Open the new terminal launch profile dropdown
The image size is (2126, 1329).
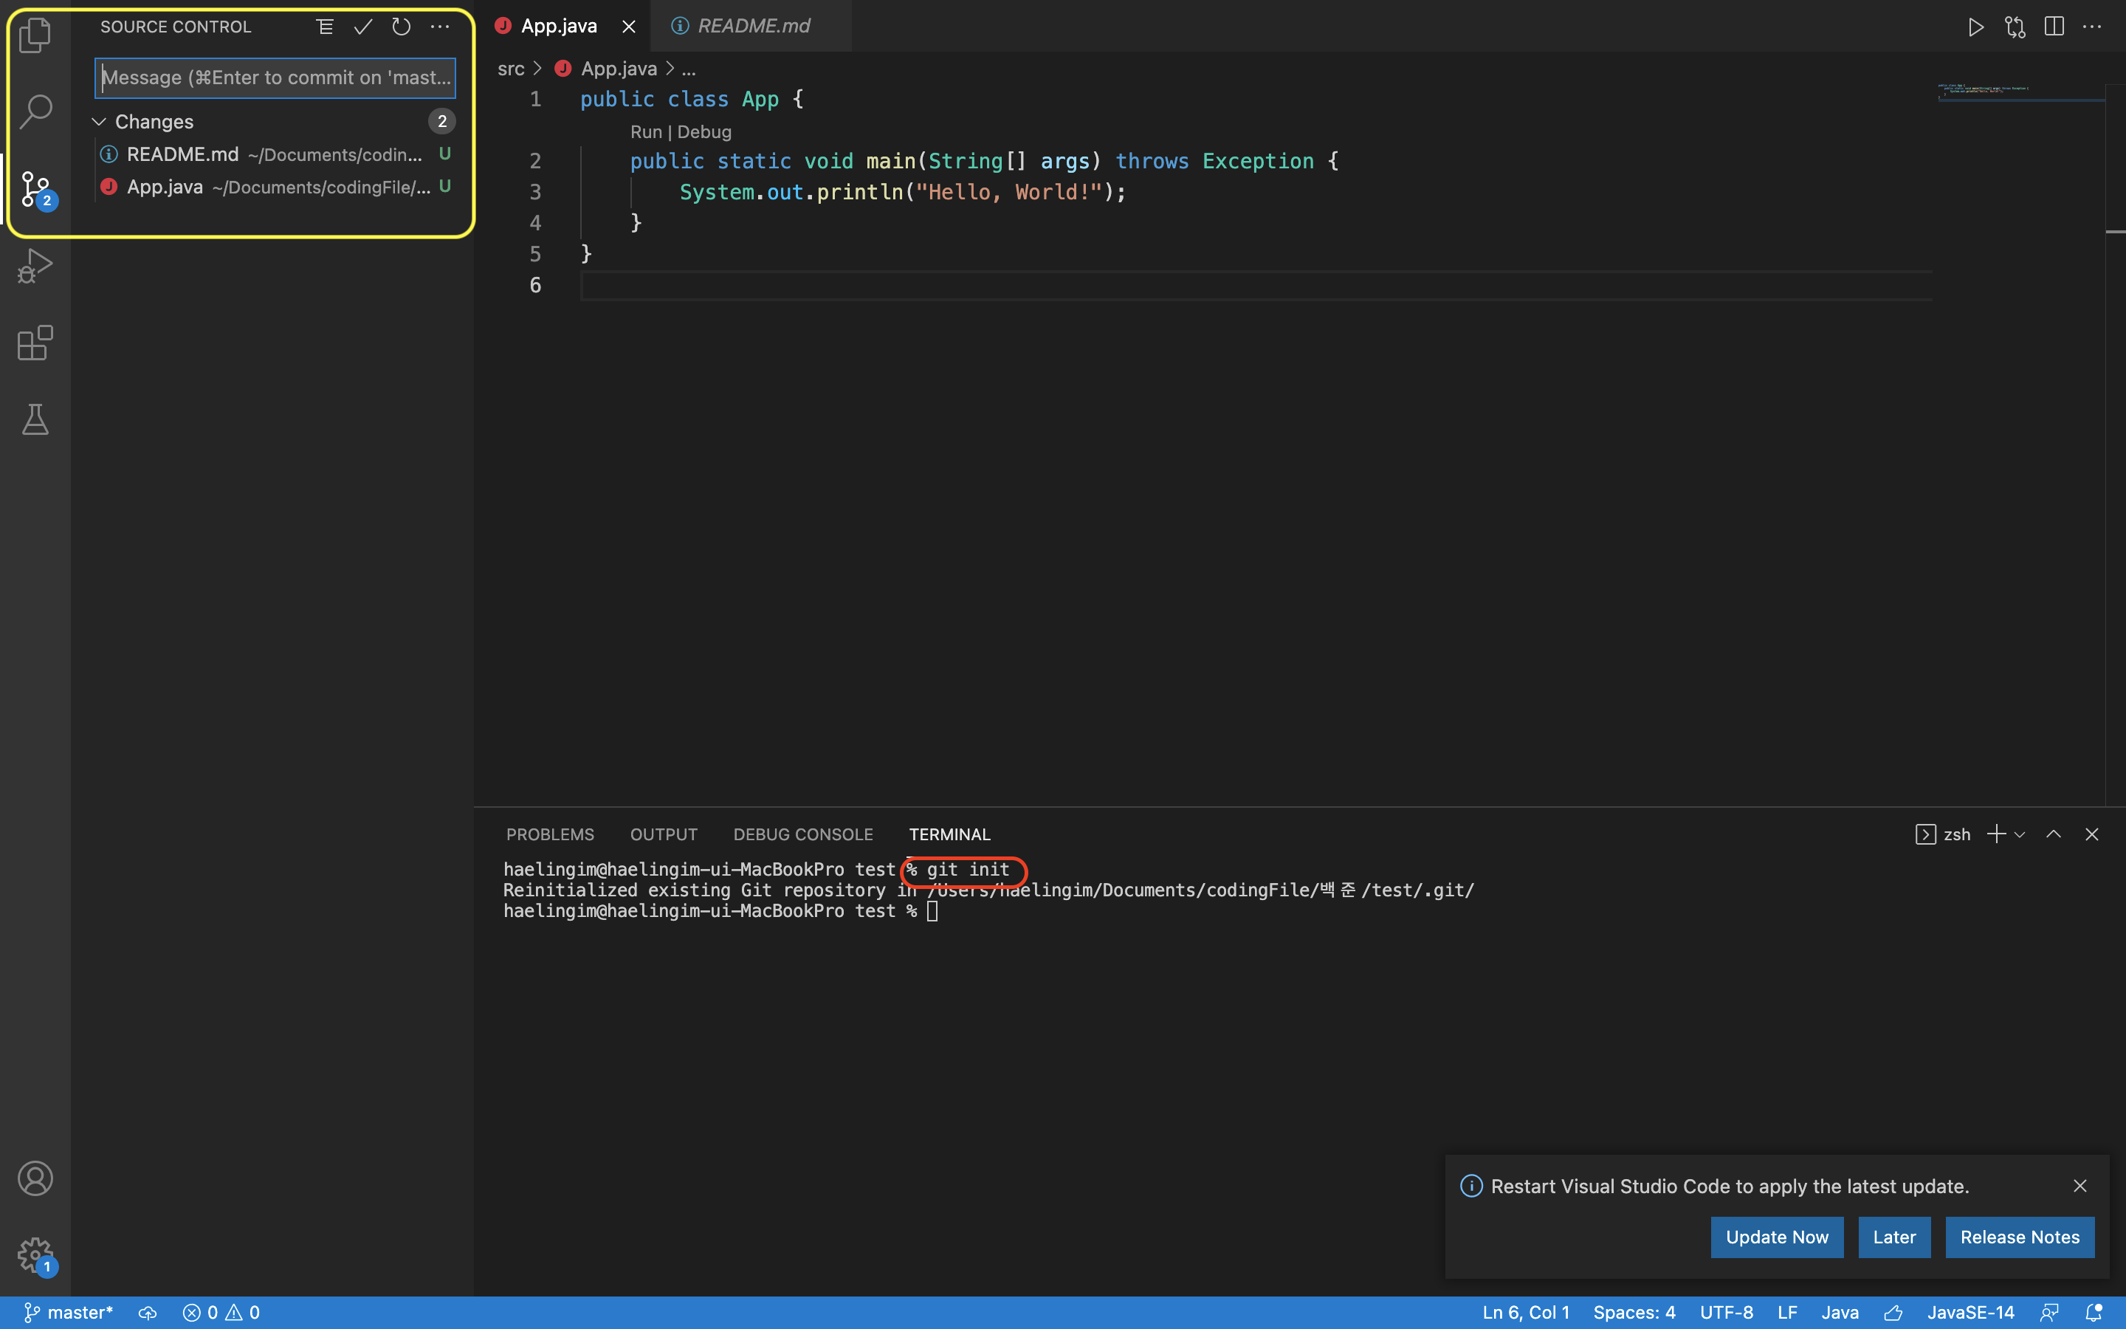click(x=2020, y=834)
